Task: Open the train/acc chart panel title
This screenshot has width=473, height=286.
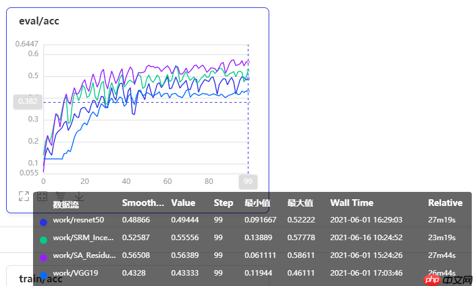Action: (x=40, y=279)
